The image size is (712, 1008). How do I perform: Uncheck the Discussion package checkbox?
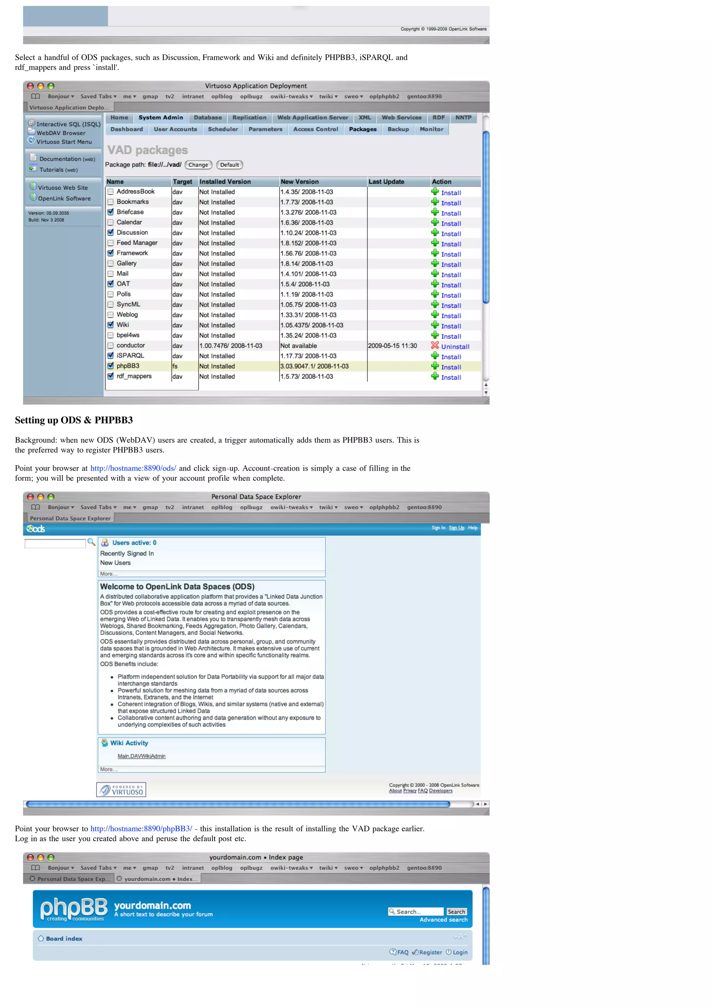[111, 233]
